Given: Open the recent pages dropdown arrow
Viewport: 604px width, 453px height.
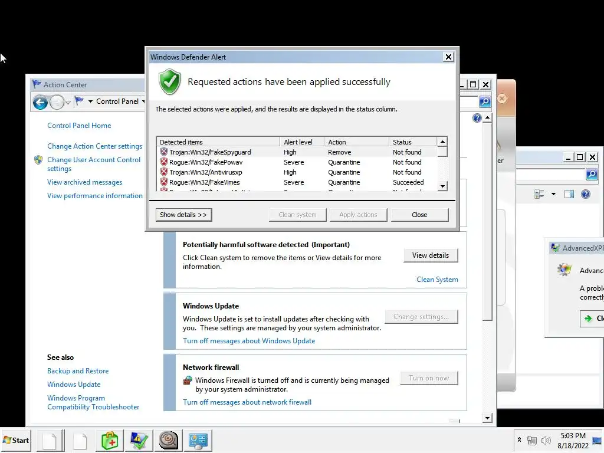Looking at the screenshot, I should click(68, 103).
